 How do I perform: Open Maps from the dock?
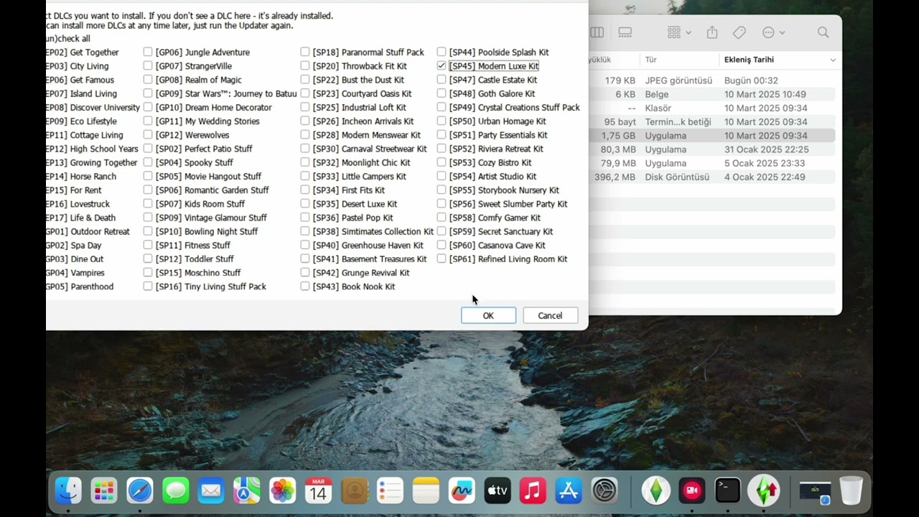[247, 491]
